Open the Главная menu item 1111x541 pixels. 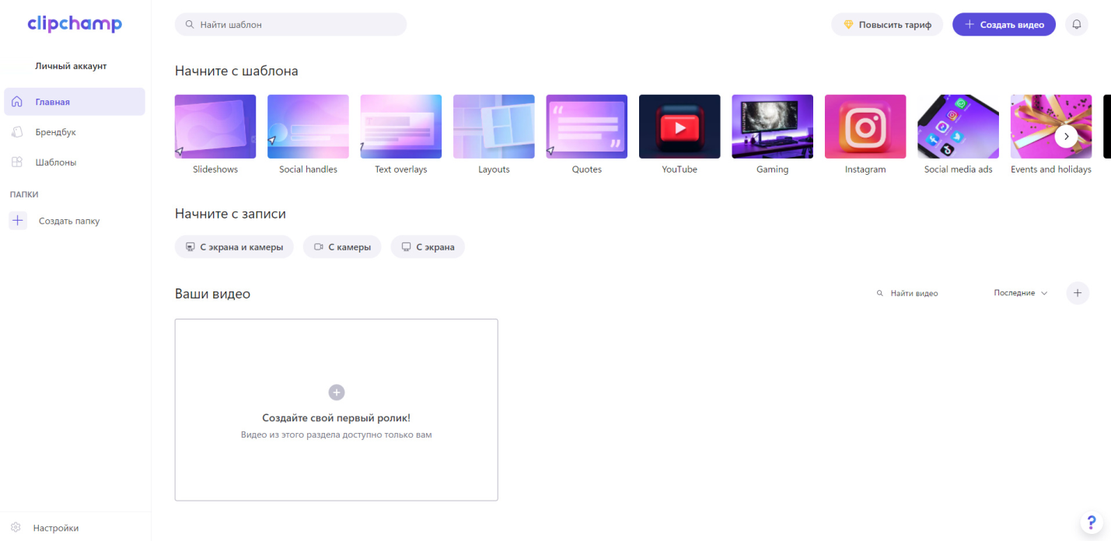coord(75,102)
